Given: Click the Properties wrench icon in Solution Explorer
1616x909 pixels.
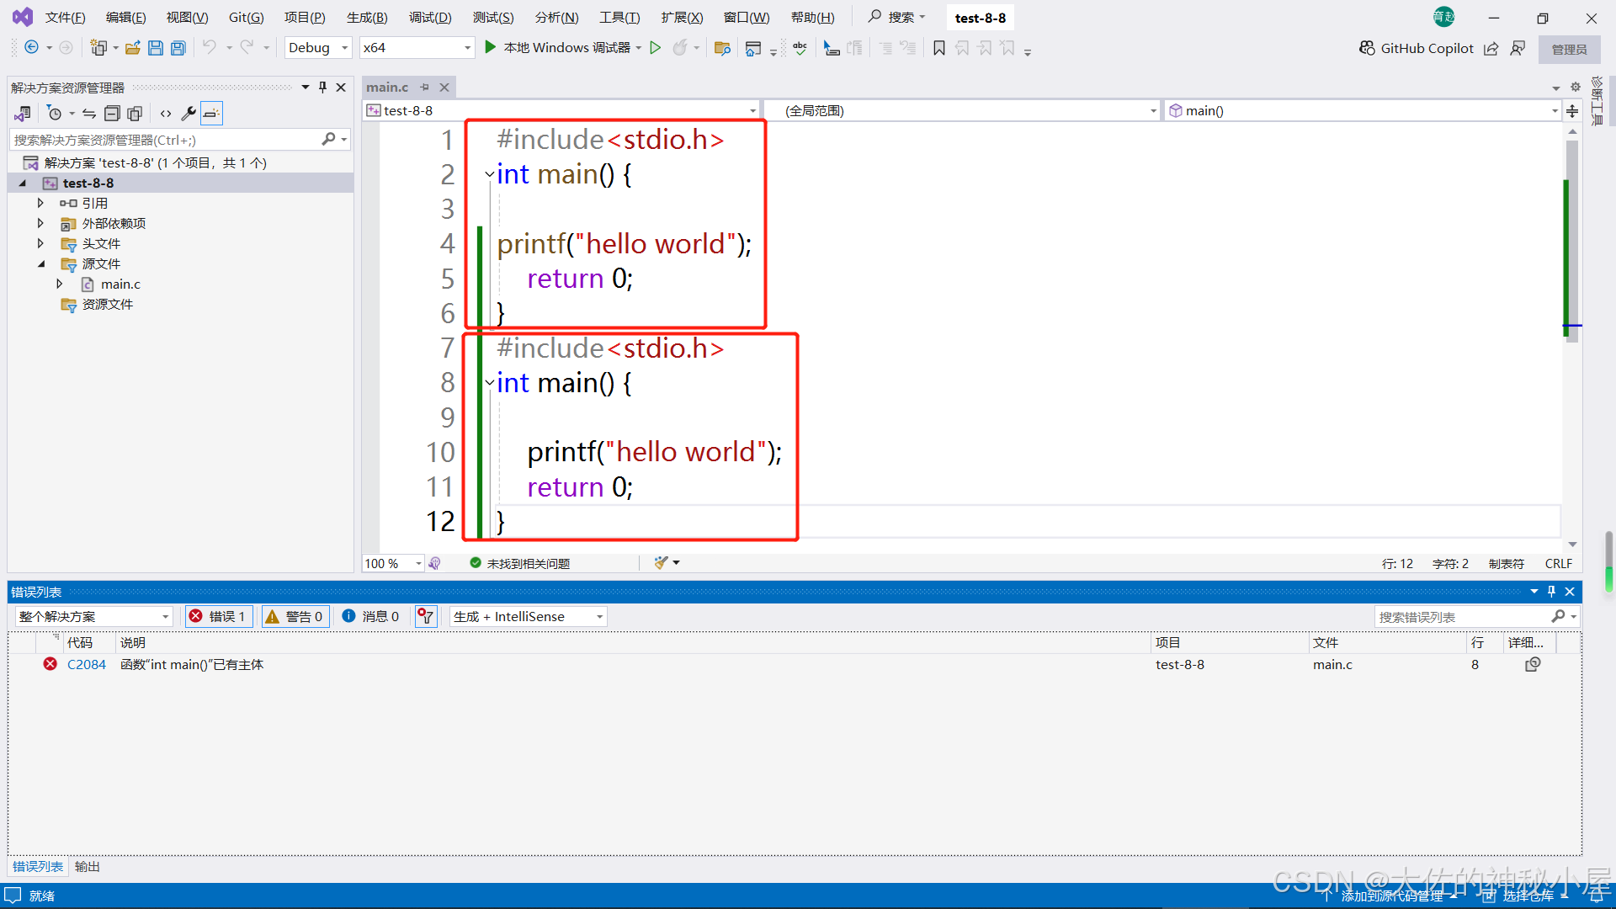Looking at the screenshot, I should click(x=189, y=113).
